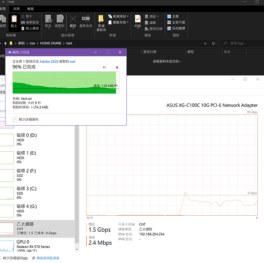Click the tset destination link in copy dialog
The height and width of the screenshot is (263, 264).
(x=73, y=62)
